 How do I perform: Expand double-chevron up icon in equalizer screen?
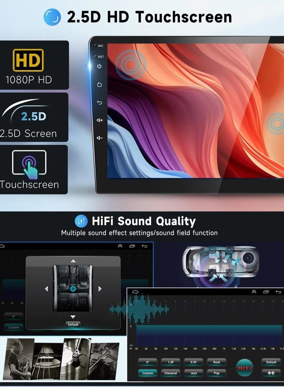point(254,292)
